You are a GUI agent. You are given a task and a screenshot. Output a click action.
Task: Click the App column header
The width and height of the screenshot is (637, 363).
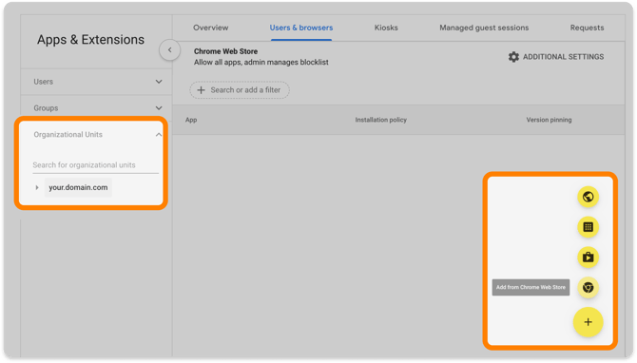(191, 120)
